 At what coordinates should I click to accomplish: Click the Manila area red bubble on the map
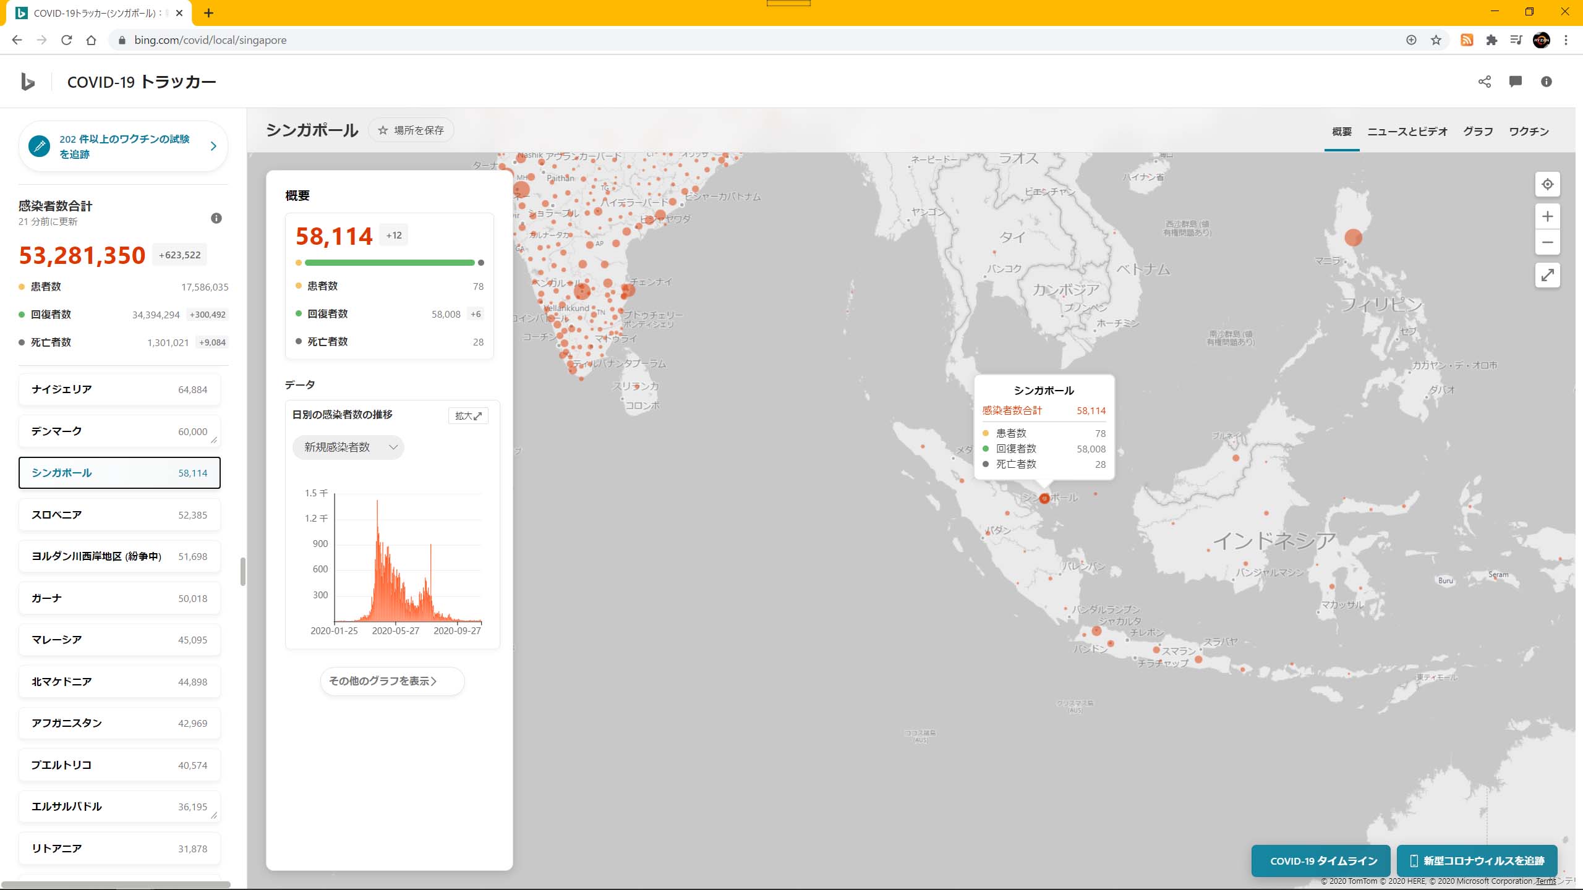point(1354,237)
